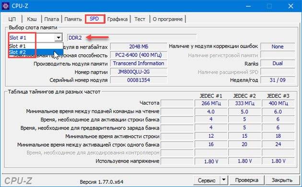Select the SPD tab
This screenshot has height=187, width=302.
click(95, 19)
